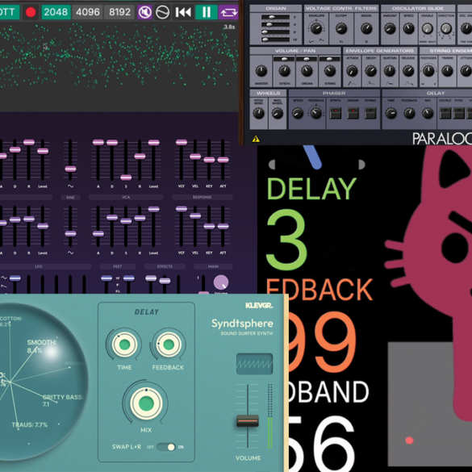Click the String Ensemble TIMBRE knob
Viewport: 472px width, 472px height.
[447, 71]
